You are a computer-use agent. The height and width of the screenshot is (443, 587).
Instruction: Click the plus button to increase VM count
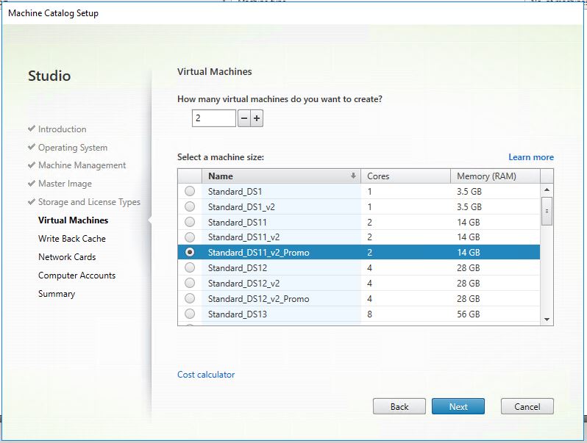point(257,118)
